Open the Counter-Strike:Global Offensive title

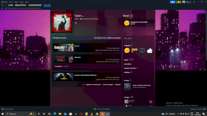coord(85,75)
